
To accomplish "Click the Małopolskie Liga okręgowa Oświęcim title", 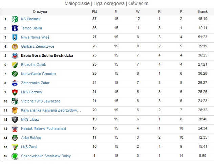I will [x=106, y=3].
